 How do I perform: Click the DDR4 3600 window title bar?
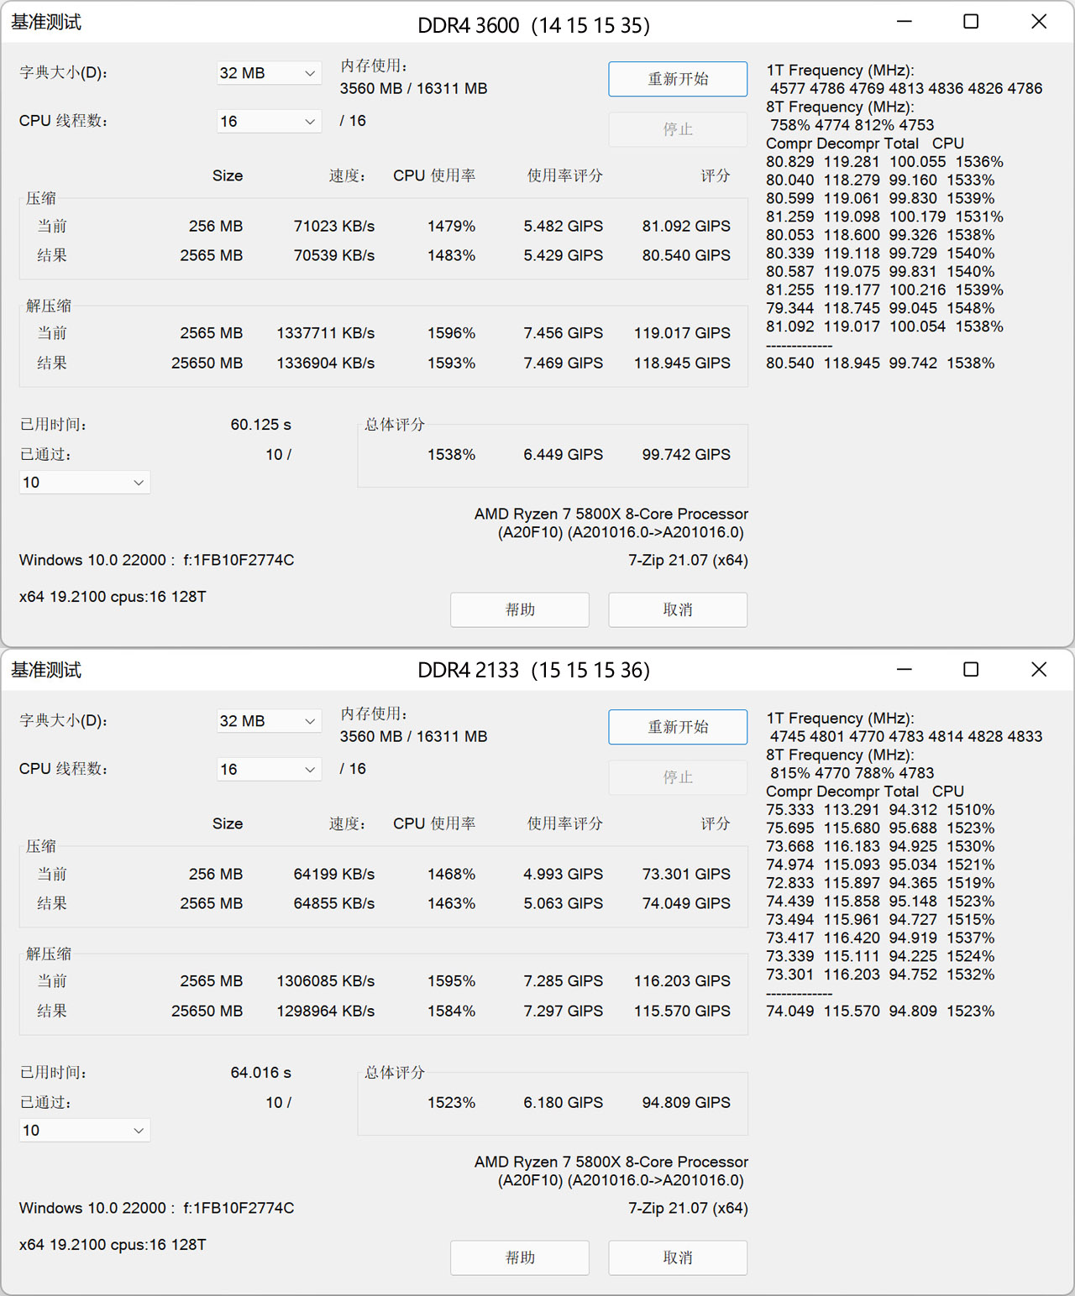pos(535,24)
